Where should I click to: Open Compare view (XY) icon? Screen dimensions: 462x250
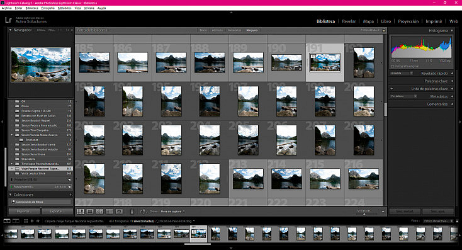pyautogui.click(x=99, y=212)
